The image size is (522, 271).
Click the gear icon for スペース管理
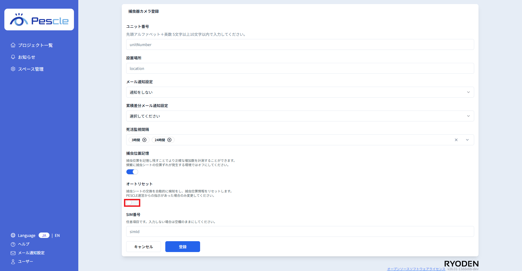click(13, 69)
